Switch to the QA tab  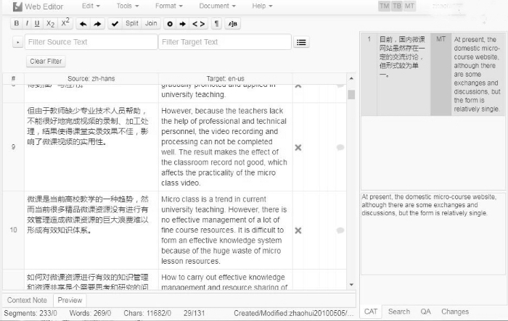(x=425, y=312)
